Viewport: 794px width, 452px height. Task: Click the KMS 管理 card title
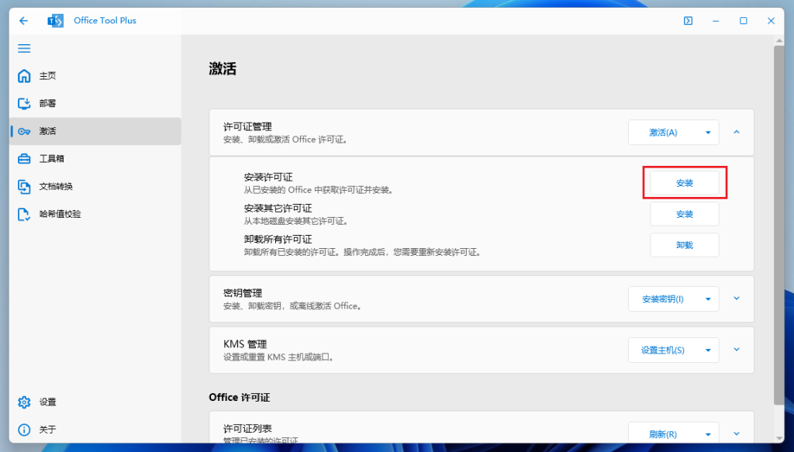pos(245,345)
